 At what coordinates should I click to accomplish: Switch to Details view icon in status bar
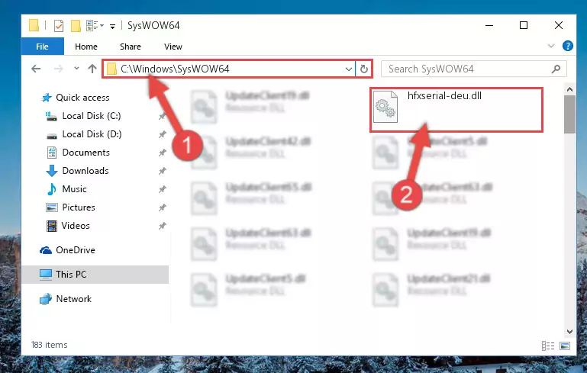(x=548, y=346)
